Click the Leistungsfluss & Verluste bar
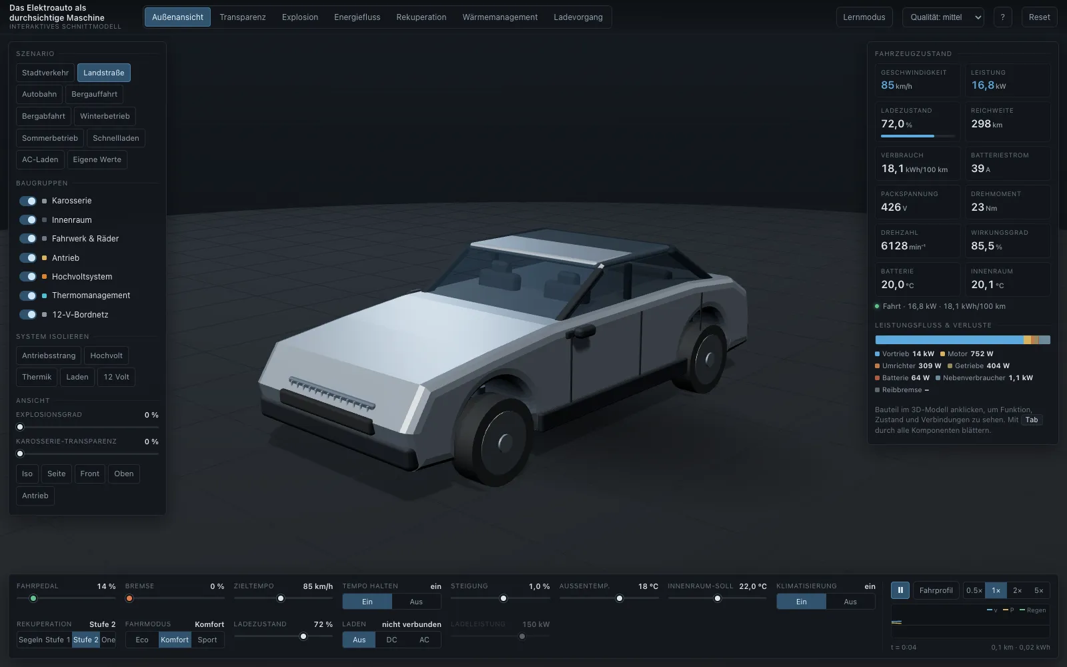Image resolution: width=1067 pixels, height=667 pixels. (962, 340)
